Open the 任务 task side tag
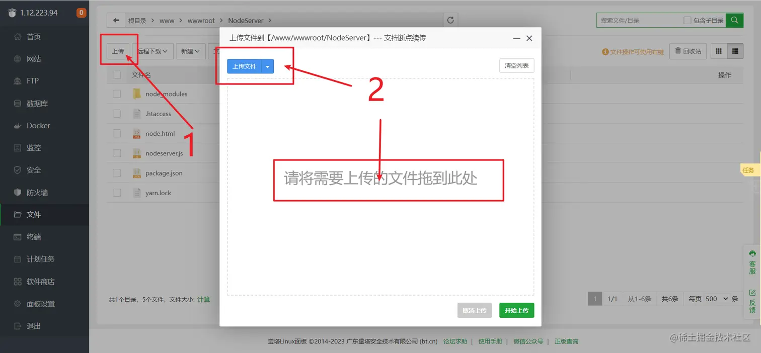 749,170
